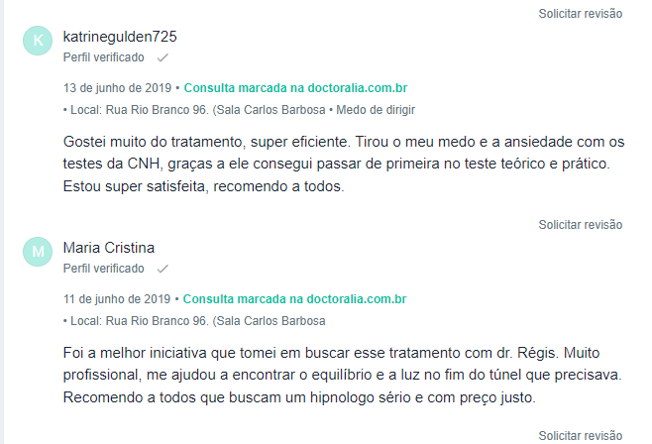This screenshot has height=444, width=652.
Task: Click Perfil verificado label under Maria Cristina
Action: (x=103, y=269)
